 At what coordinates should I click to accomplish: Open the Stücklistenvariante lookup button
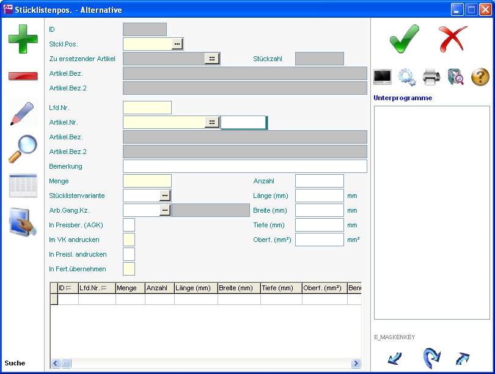click(x=165, y=196)
